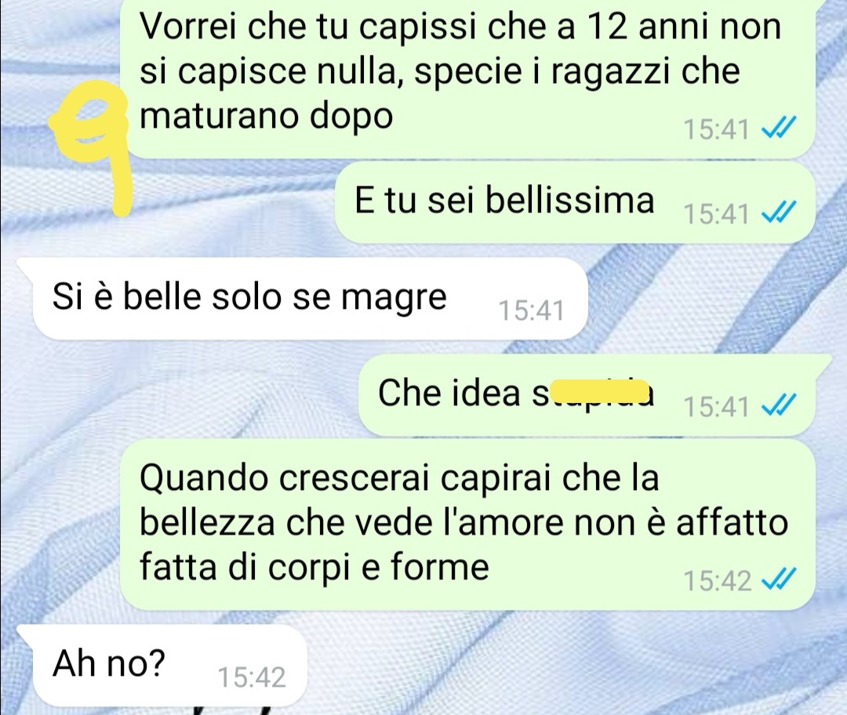Tap the 15:41 timestamp on 'Che idea' bubble

(717, 406)
